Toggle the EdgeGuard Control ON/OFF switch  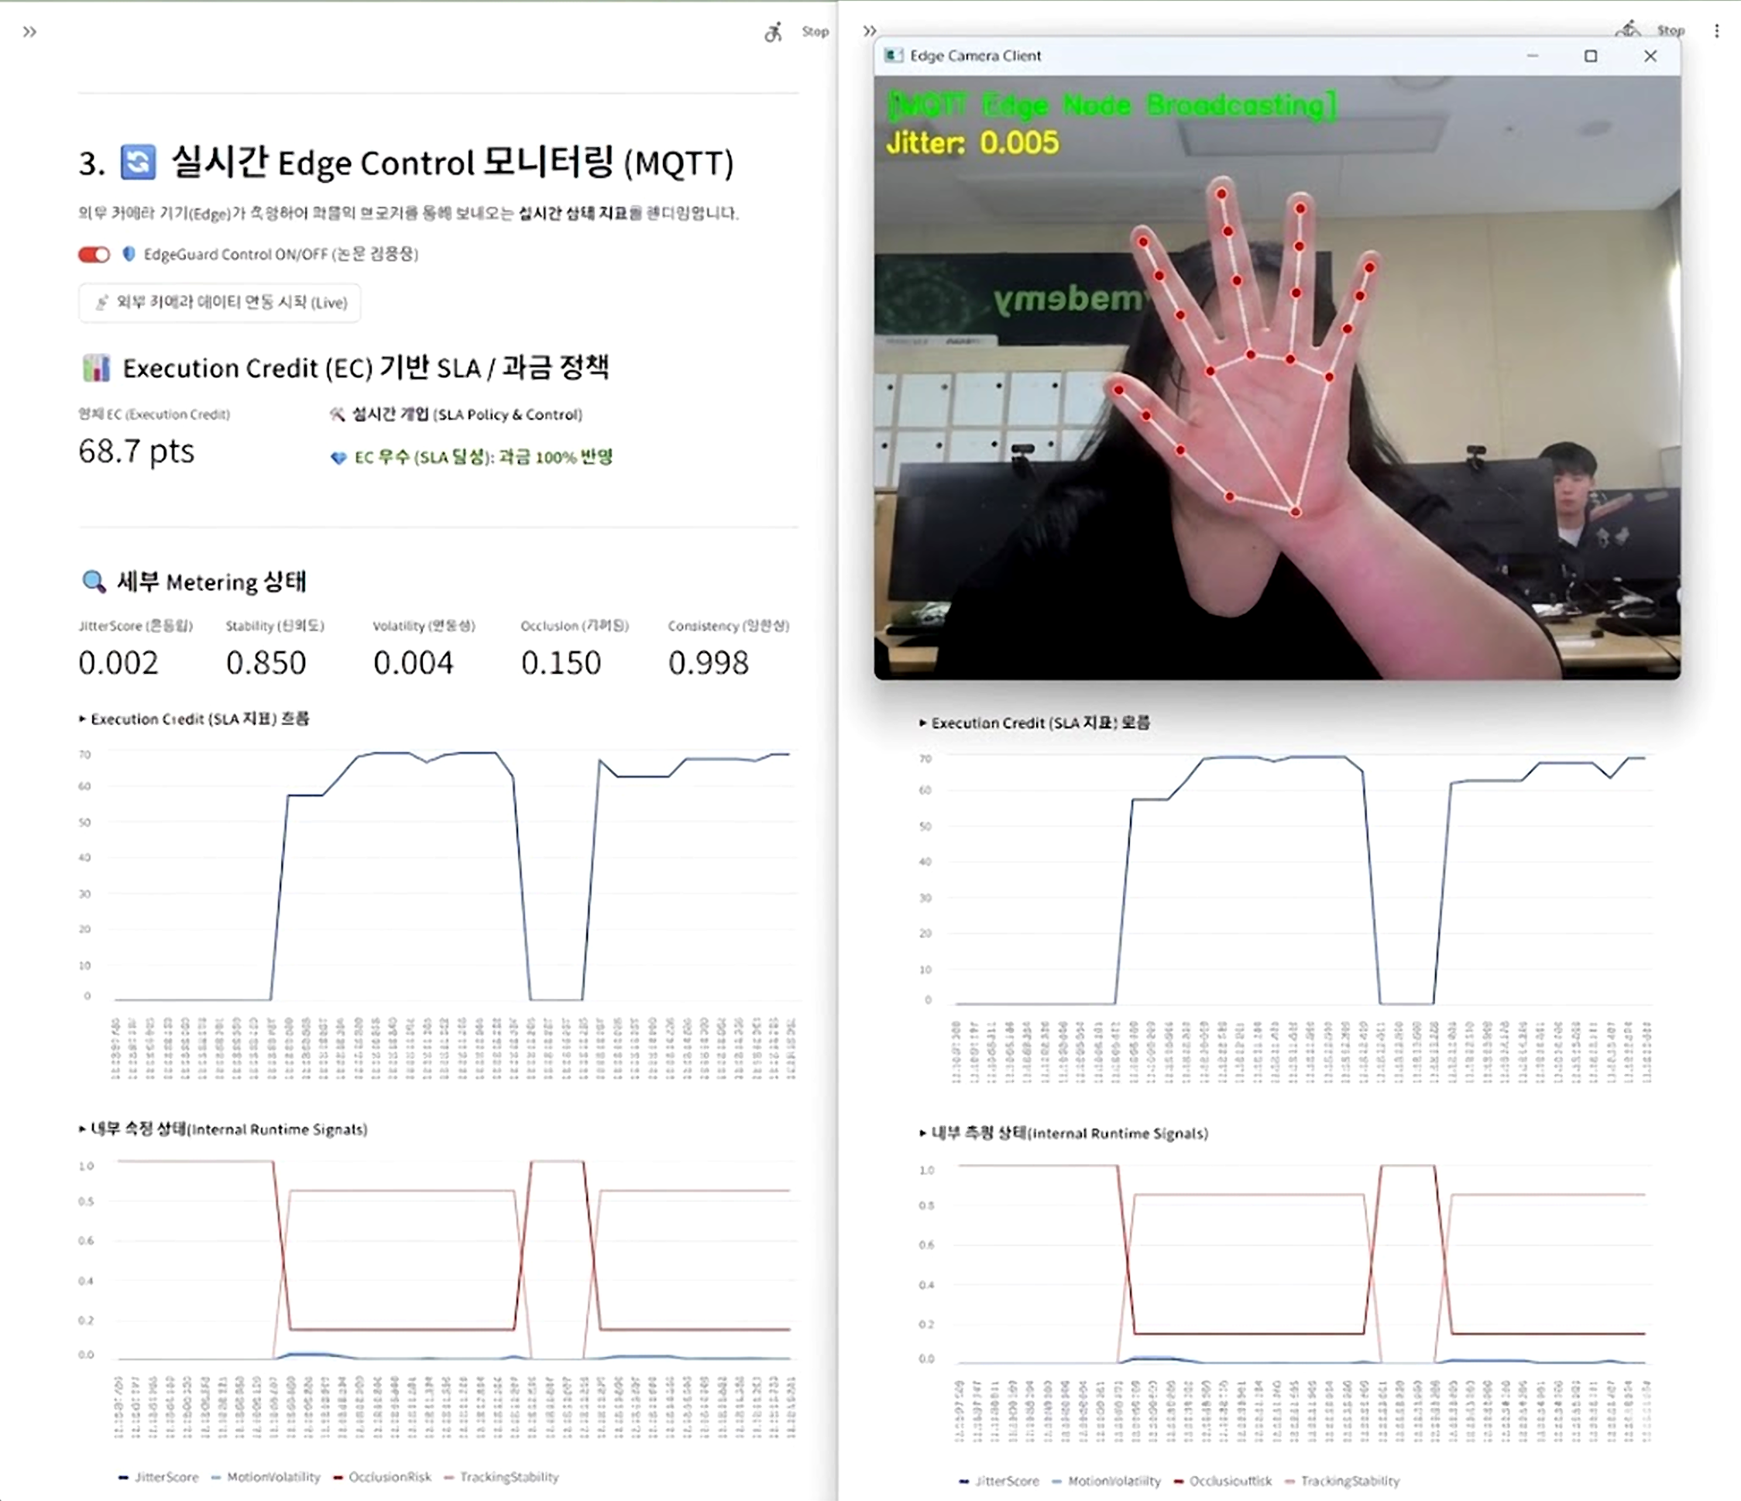(94, 255)
